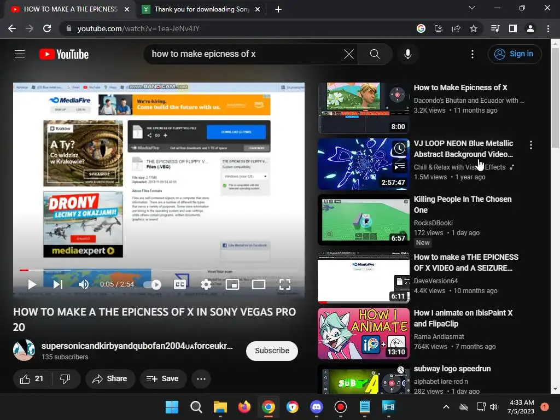Open volume control in system tray
Viewport: 560px width, 420px height.
point(494,407)
